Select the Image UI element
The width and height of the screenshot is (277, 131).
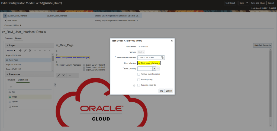pos(14,97)
